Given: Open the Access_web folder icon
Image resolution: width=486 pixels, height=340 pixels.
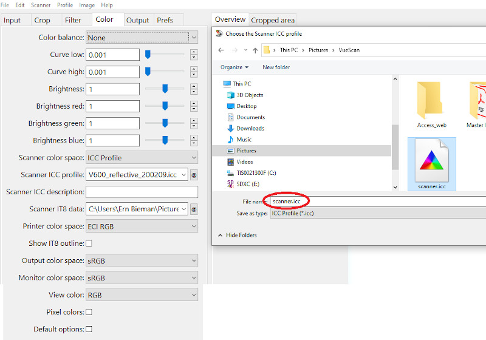Looking at the screenshot, I should [x=432, y=103].
